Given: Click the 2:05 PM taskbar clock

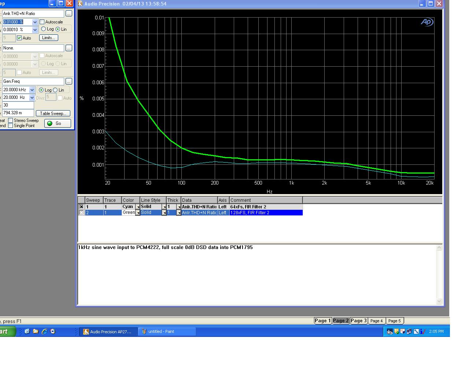Looking at the screenshot, I should 436,331.
